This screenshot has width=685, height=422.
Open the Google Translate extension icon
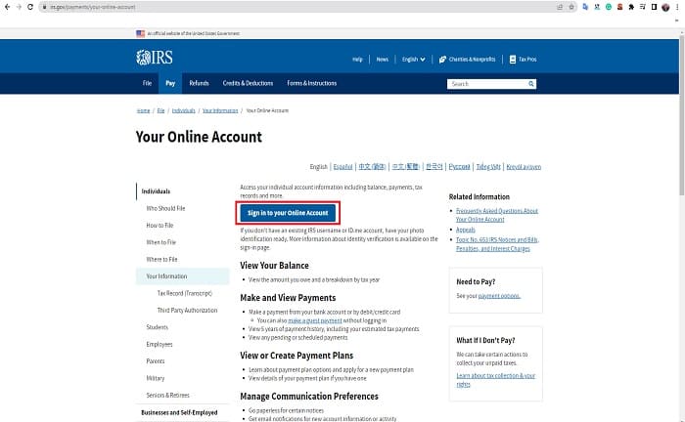[585, 7]
